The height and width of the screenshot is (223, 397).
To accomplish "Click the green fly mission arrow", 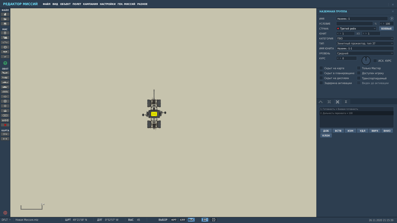I will point(5,63).
